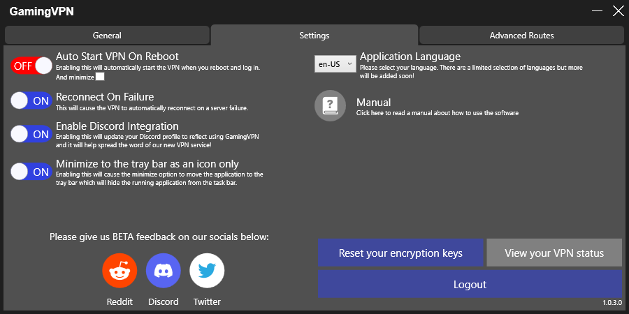Click the Twitter label text

point(207,302)
